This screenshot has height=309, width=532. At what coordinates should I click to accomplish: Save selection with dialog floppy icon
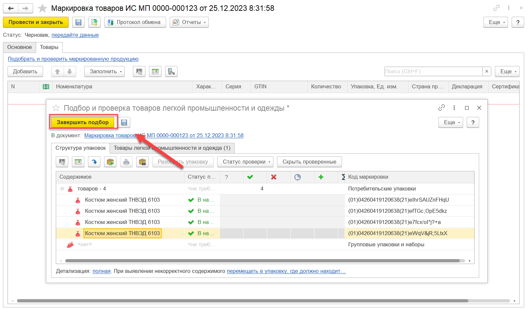point(124,122)
